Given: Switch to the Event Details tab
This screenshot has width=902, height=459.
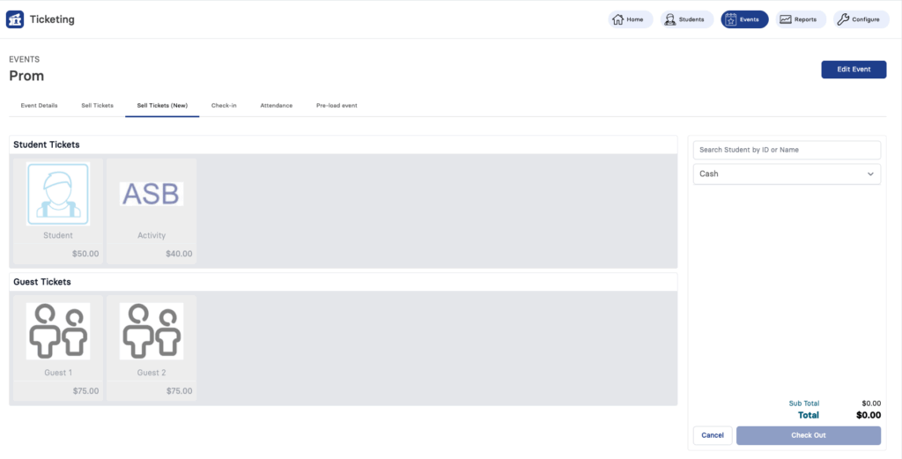Looking at the screenshot, I should pyautogui.click(x=39, y=106).
